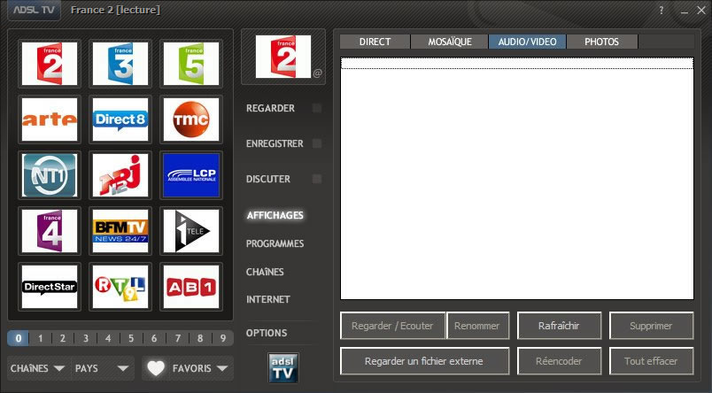The image size is (712, 393).
Task: Select the France 4 channel tile
Action: click(x=50, y=231)
